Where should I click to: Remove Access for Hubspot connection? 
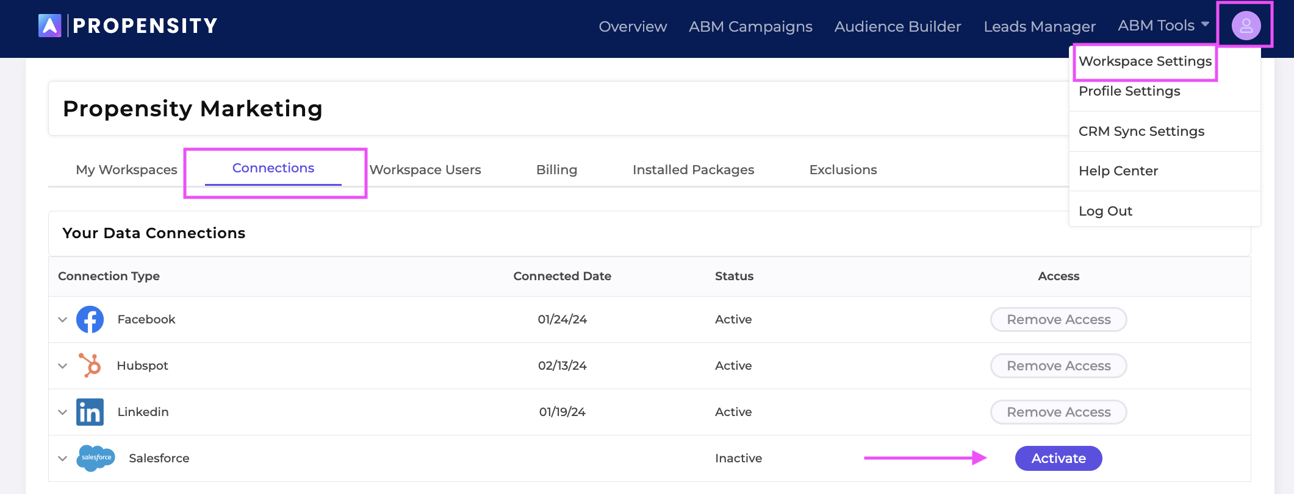[1059, 365]
